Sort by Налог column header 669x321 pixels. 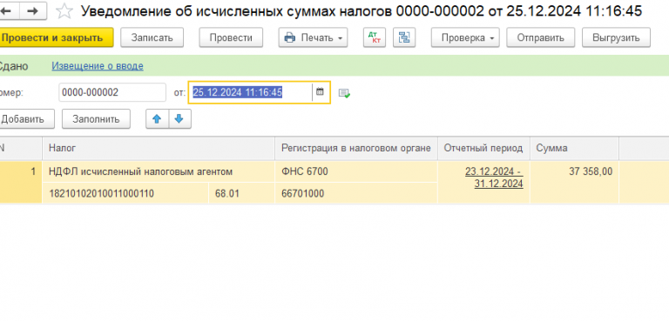[x=159, y=149]
